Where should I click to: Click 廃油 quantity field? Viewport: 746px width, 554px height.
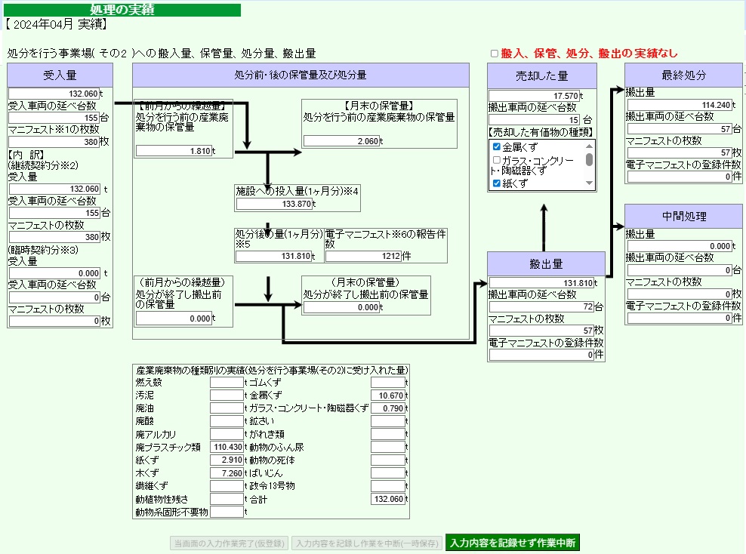[227, 408]
